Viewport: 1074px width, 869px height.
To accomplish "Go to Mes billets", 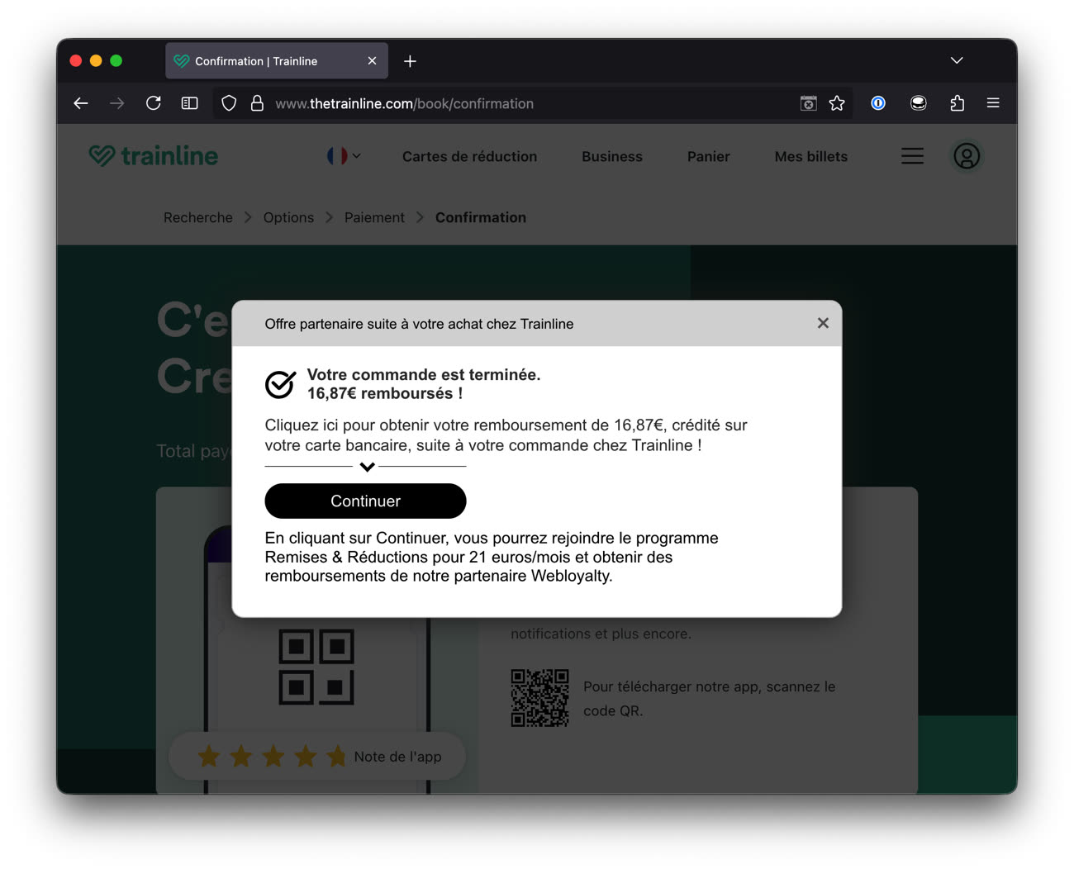I will [810, 157].
